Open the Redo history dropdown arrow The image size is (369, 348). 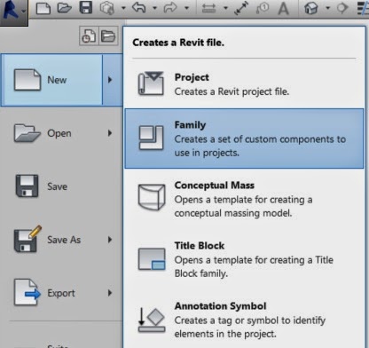(186, 8)
